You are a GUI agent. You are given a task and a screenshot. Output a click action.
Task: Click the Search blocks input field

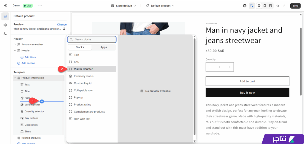(x=92, y=39)
